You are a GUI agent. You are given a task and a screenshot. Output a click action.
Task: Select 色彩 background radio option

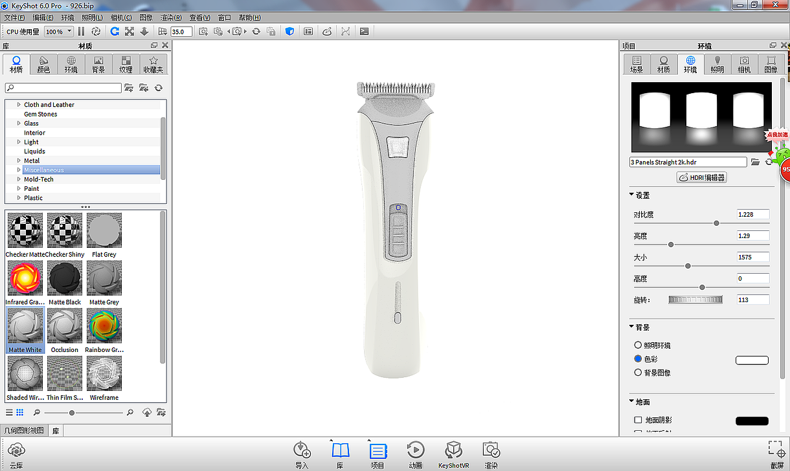[638, 358]
